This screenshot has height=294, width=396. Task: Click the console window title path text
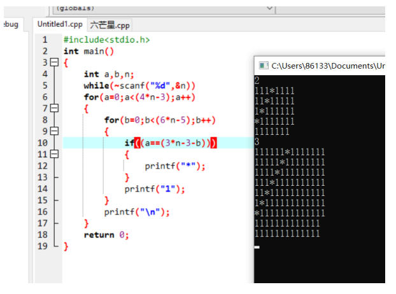point(328,66)
